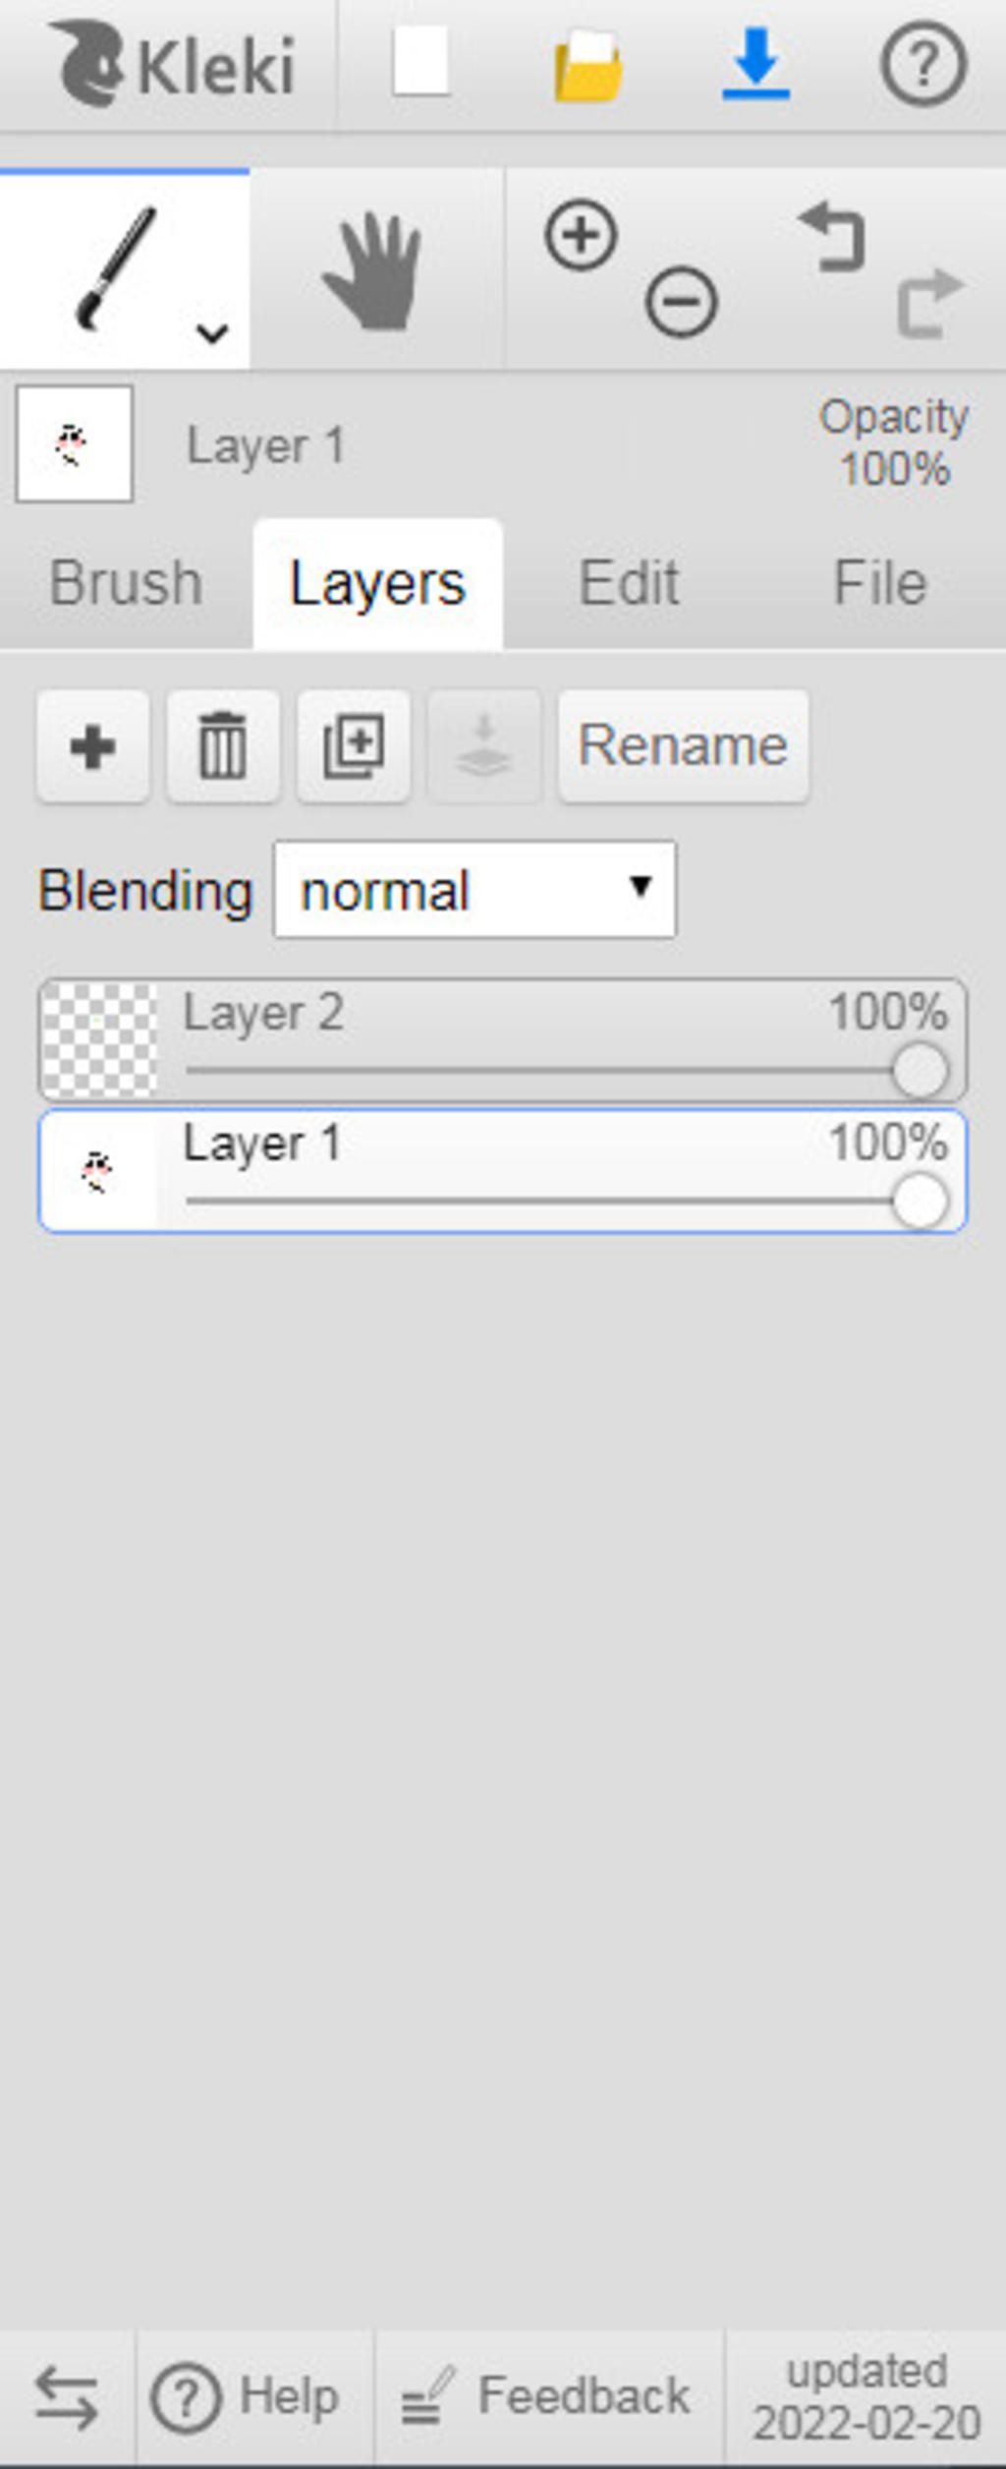The width and height of the screenshot is (1006, 2469).
Task: Open the help question mark at top
Action: [922, 65]
